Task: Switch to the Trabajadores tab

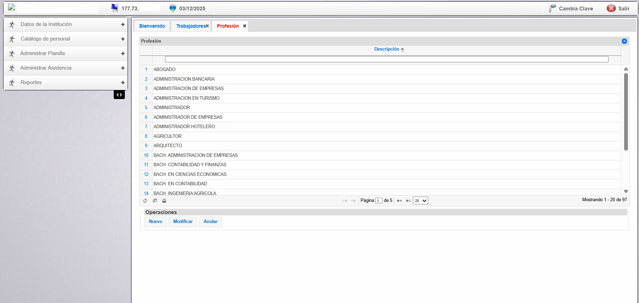Action: coord(191,26)
